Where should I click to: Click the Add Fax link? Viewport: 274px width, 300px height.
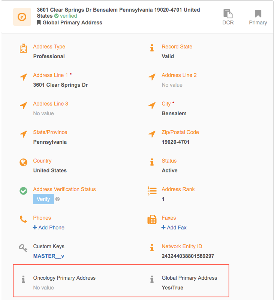pos(174,228)
